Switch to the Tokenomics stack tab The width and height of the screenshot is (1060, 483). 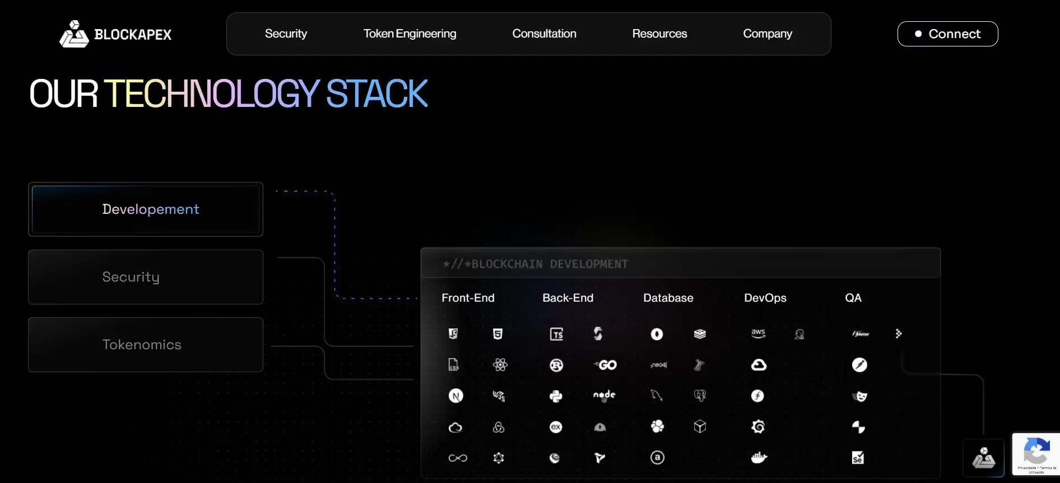pyautogui.click(x=146, y=345)
